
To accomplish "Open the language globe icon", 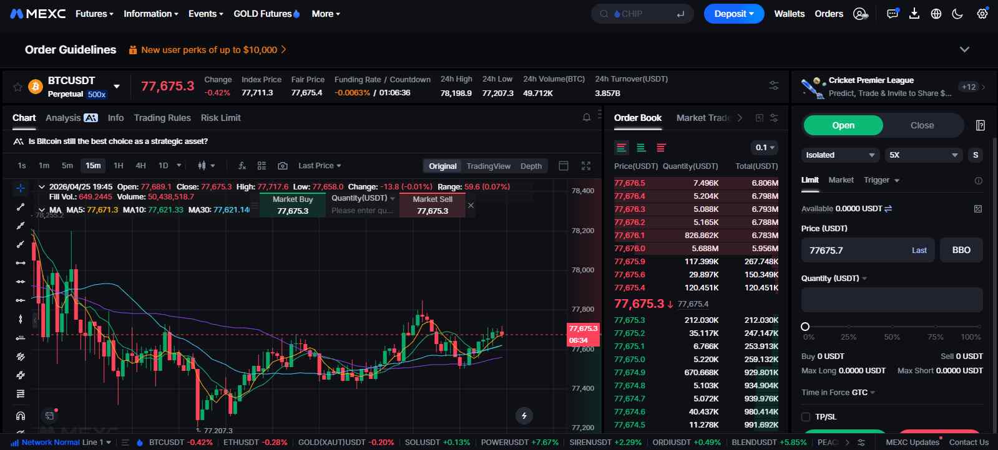I will pyautogui.click(x=936, y=14).
